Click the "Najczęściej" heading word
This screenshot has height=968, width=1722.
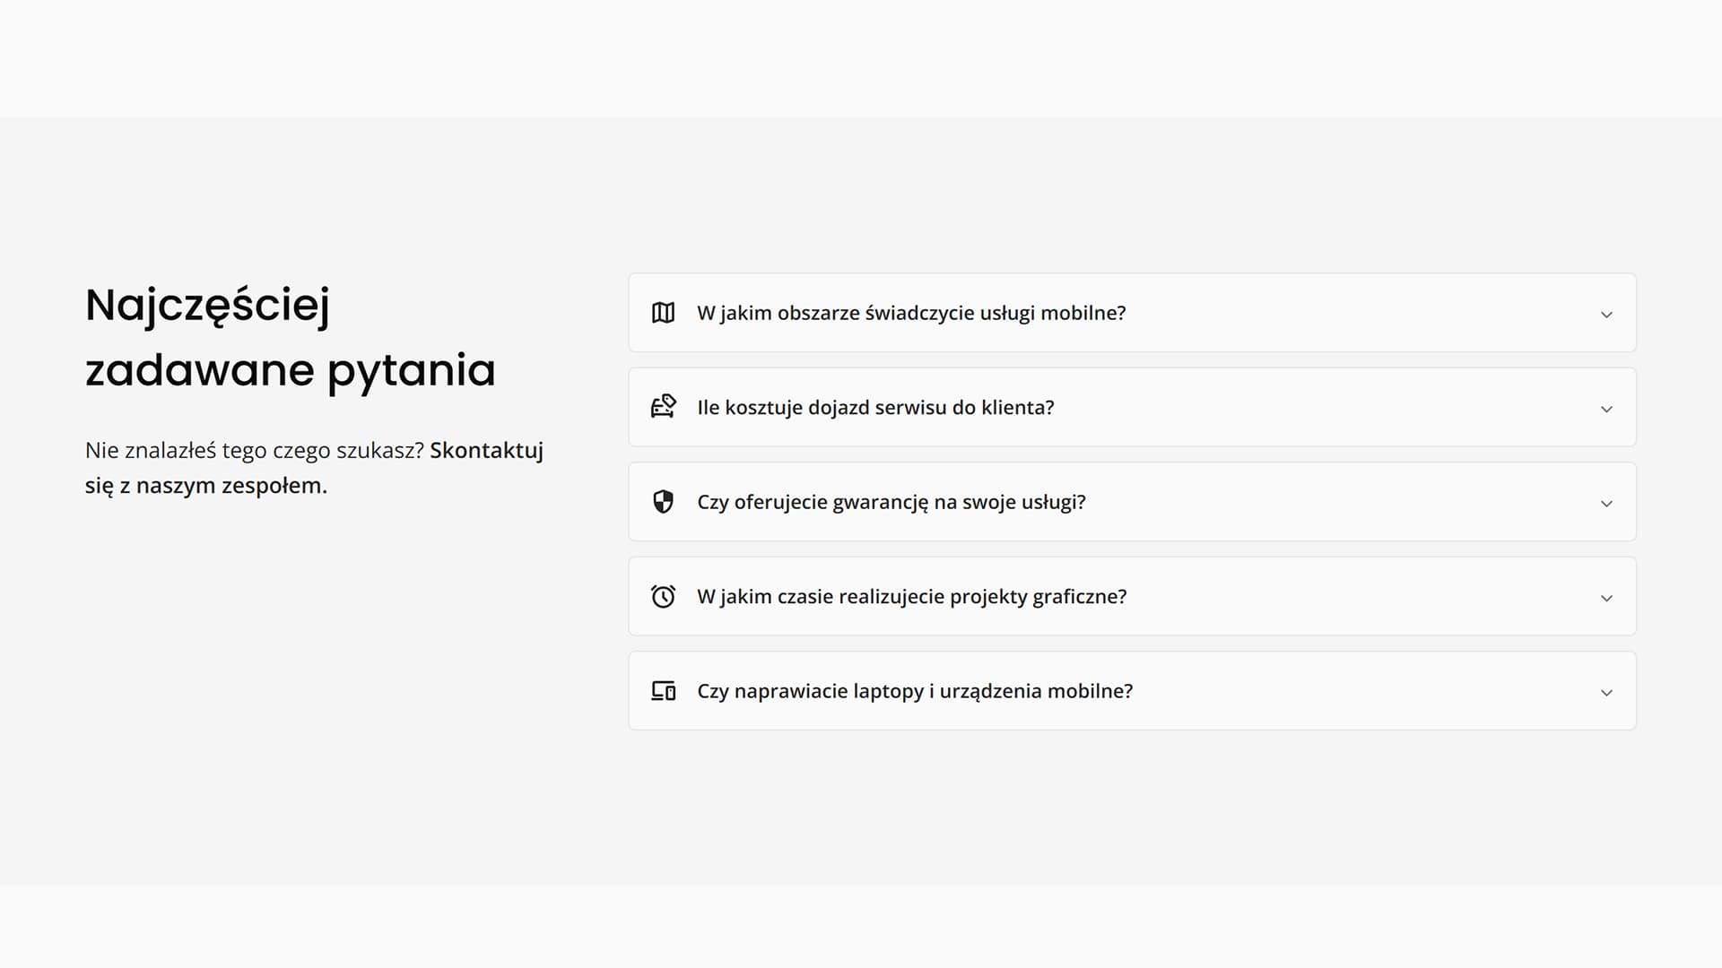[x=207, y=306]
